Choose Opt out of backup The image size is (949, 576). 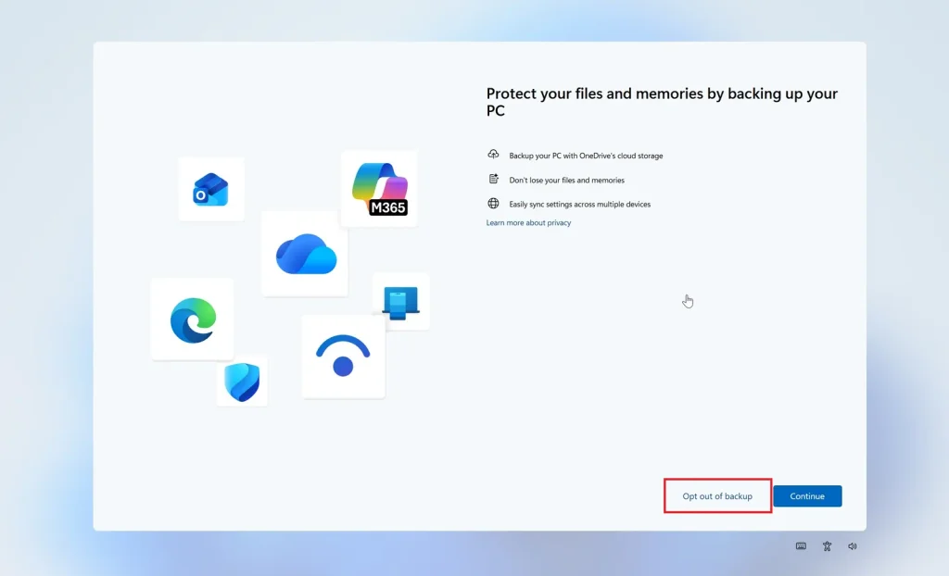click(x=717, y=495)
